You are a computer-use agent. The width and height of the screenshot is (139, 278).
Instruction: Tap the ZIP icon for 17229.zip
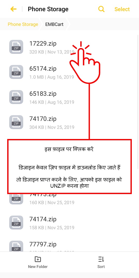coord(16,47)
